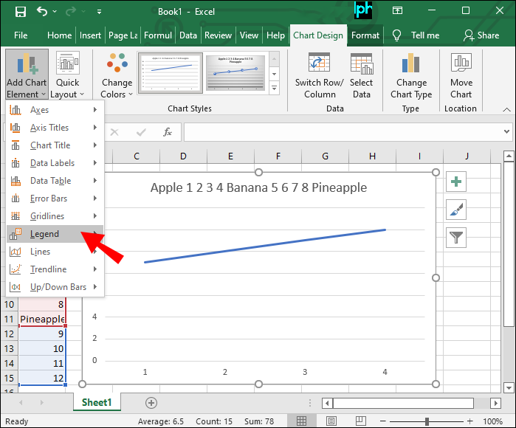Click the Chart Elements plus button
This screenshot has height=428, width=516.
point(456,182)
